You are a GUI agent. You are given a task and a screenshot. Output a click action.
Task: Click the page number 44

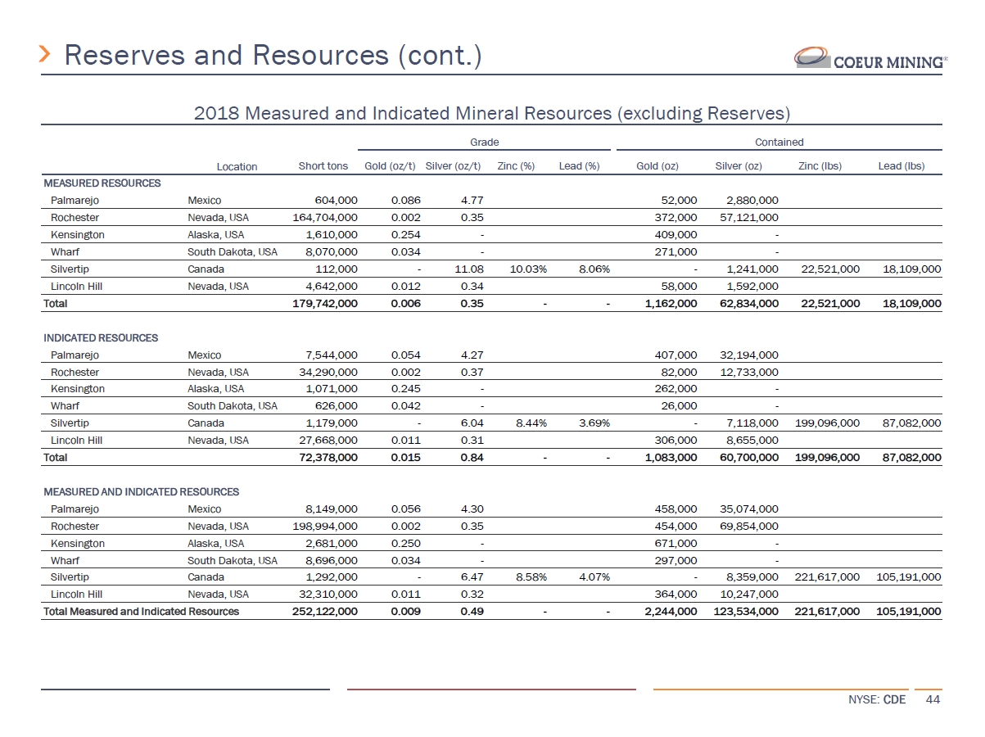coord(933,700)
